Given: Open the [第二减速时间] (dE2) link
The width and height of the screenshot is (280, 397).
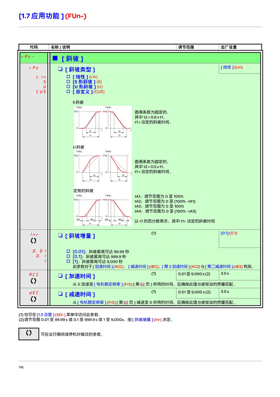Looking at the screenshot, I should (224, 267).
